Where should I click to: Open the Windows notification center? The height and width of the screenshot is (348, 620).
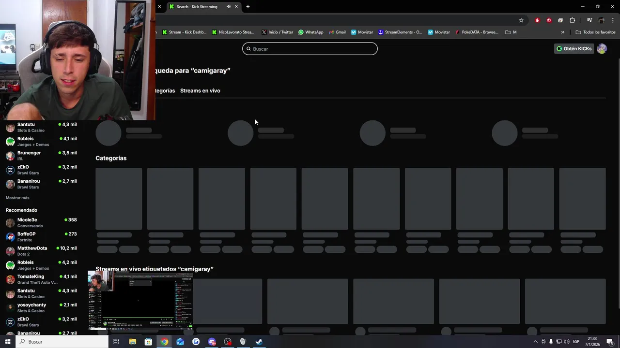coord(610,342)
